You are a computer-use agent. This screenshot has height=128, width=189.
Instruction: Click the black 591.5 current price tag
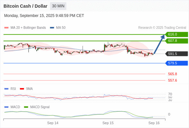177,54
